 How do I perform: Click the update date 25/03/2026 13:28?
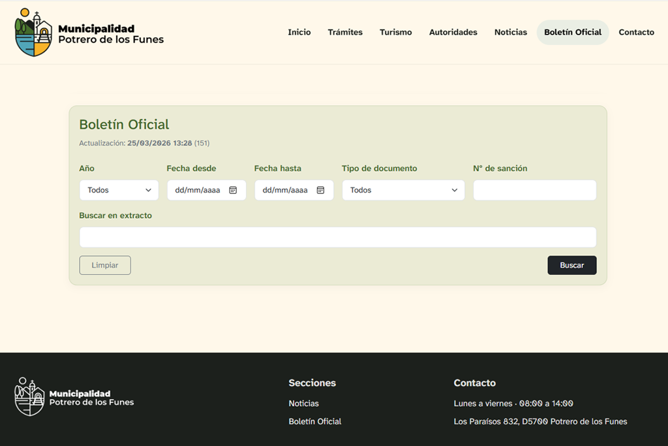[159, 143]
